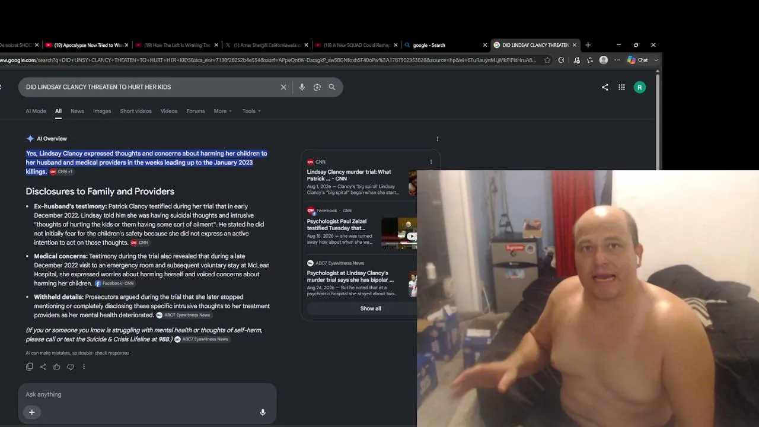Switch to the Apocalypse Now YouTube browser tab
This screenshot has width=759, height=427.
click(87, 45)
